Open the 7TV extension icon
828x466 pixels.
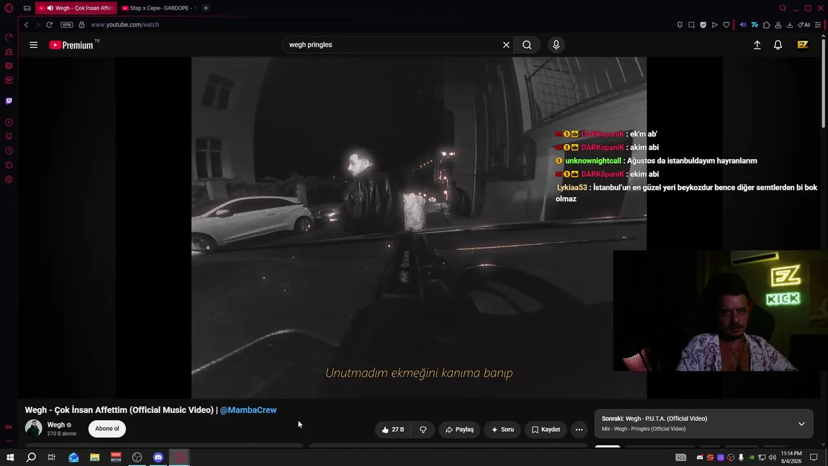click(754, 25)
